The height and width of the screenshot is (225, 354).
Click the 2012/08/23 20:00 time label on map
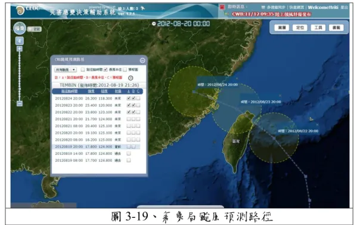point(261,102)
